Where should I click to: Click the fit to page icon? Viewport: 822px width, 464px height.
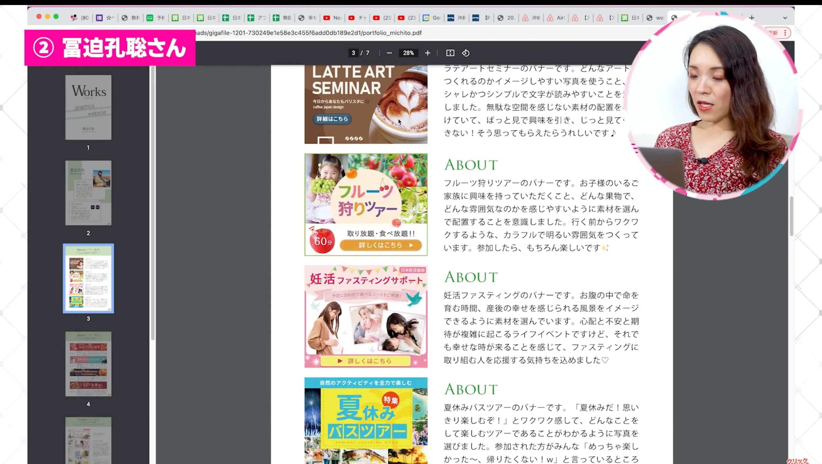pyautogui.click(x=450, y=53)
